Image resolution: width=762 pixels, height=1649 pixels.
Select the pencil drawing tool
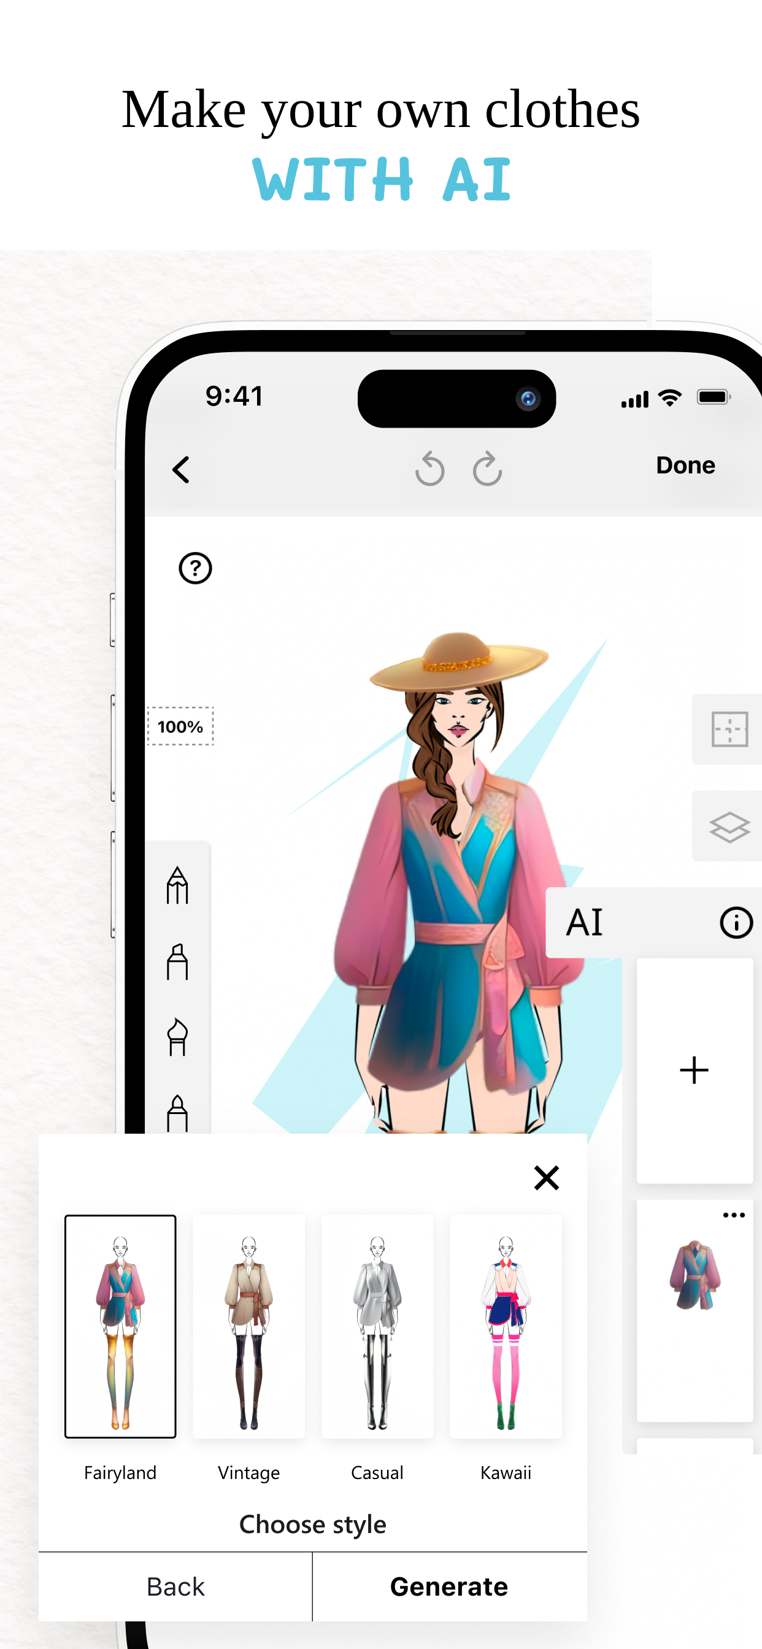(x=177, y=885)
